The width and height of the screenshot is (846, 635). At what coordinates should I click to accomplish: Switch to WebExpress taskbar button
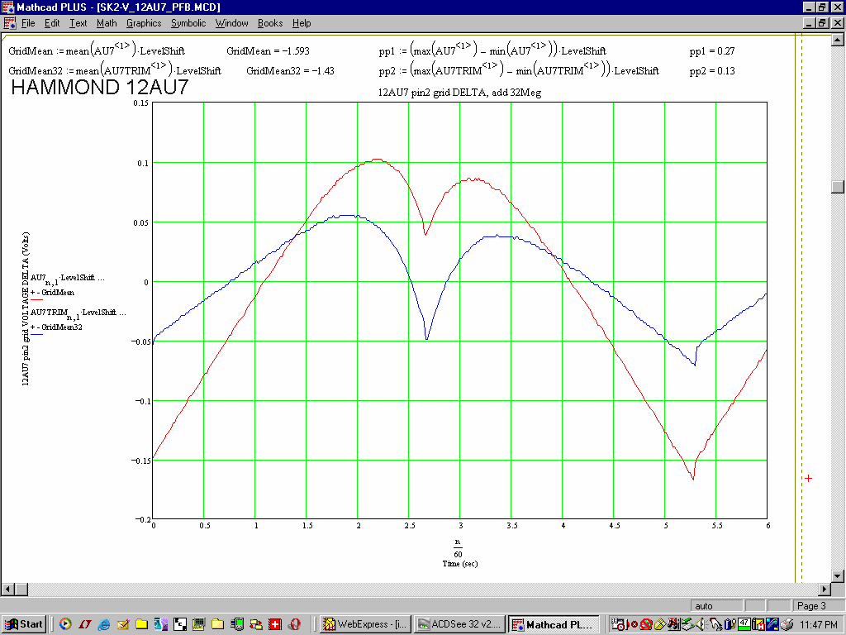click(364, 624)
